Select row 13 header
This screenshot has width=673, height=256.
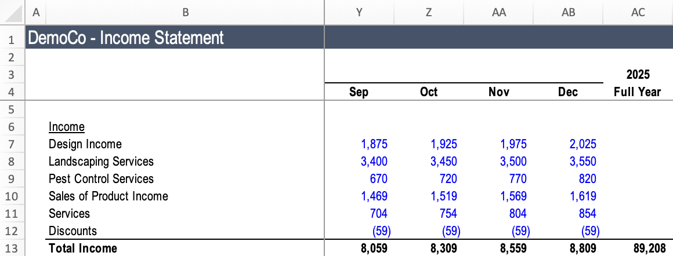pos(12,248)
